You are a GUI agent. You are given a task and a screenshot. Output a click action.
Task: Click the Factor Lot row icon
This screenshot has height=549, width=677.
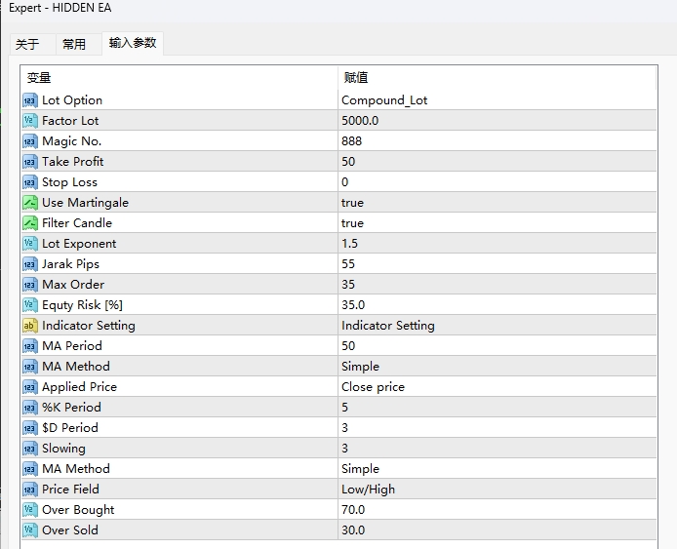(30, 121)
